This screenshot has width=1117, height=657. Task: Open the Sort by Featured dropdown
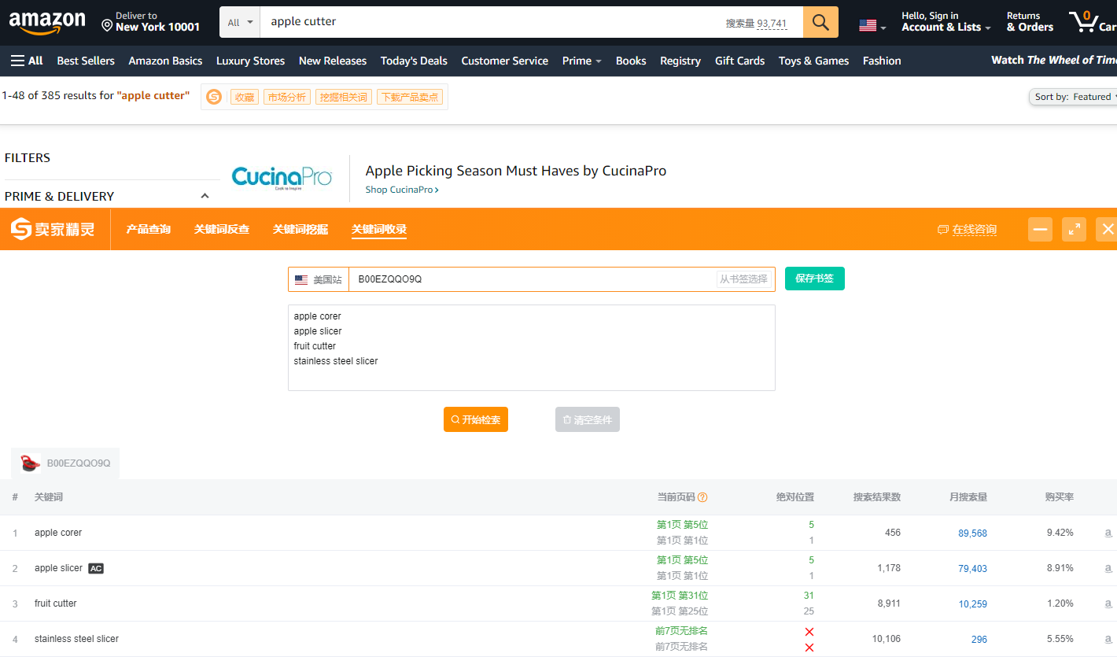coord(1073,97)
